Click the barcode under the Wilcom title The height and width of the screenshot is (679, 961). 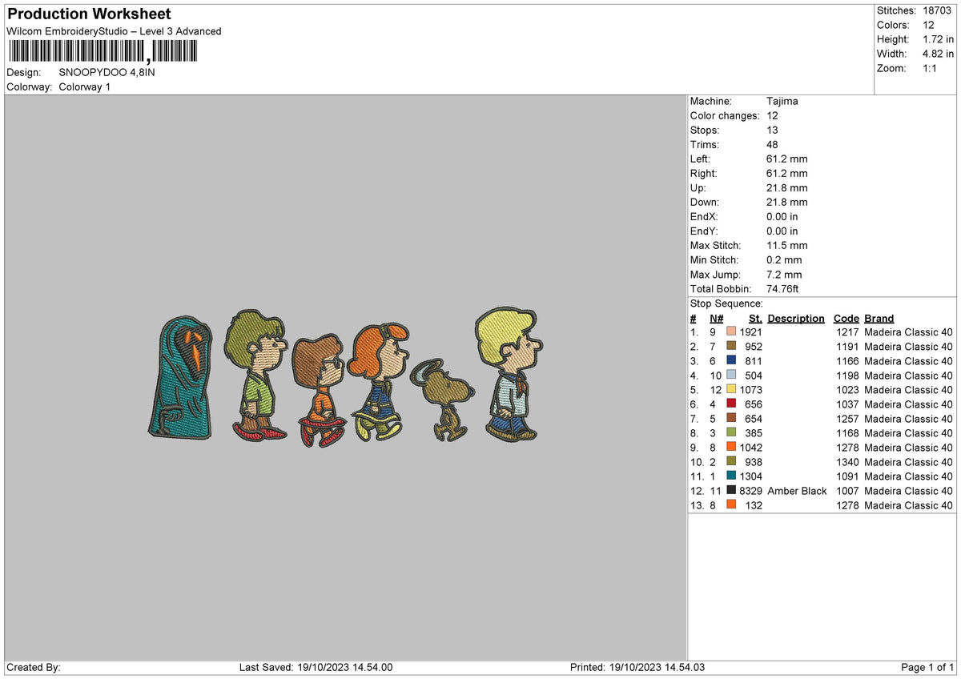pos(102,52)
